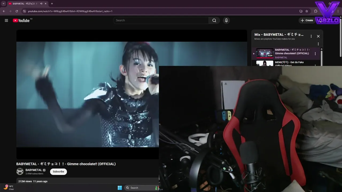This screenshot has height=192, width=342.
Task: Click the playing BABYMETAL video
Action: (88, 94)
